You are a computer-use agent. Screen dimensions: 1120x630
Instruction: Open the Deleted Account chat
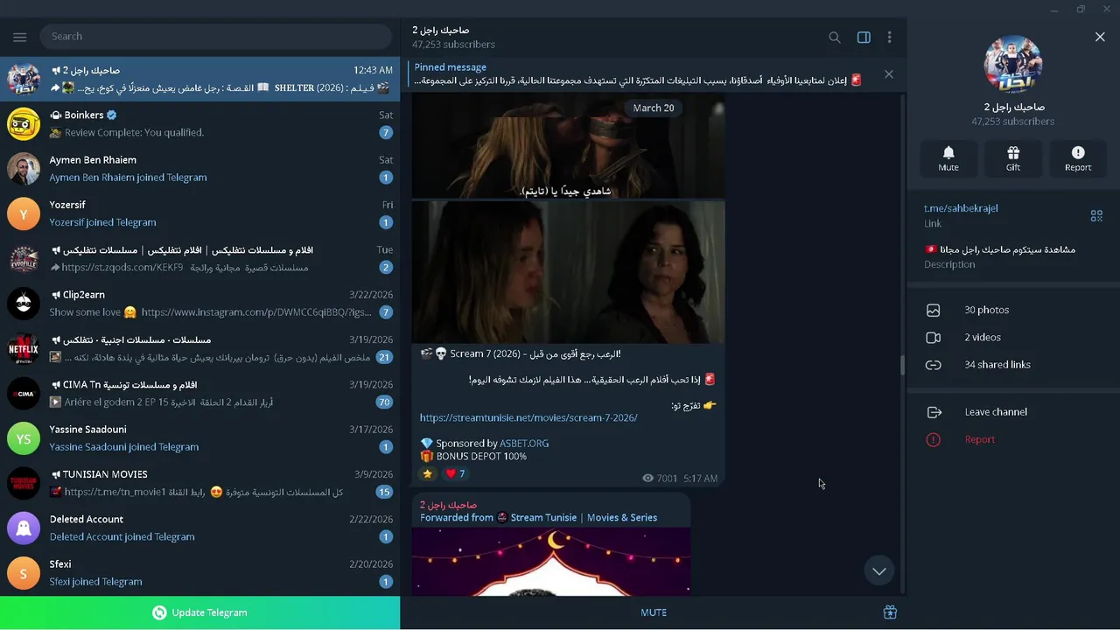[x=199, y=528]
